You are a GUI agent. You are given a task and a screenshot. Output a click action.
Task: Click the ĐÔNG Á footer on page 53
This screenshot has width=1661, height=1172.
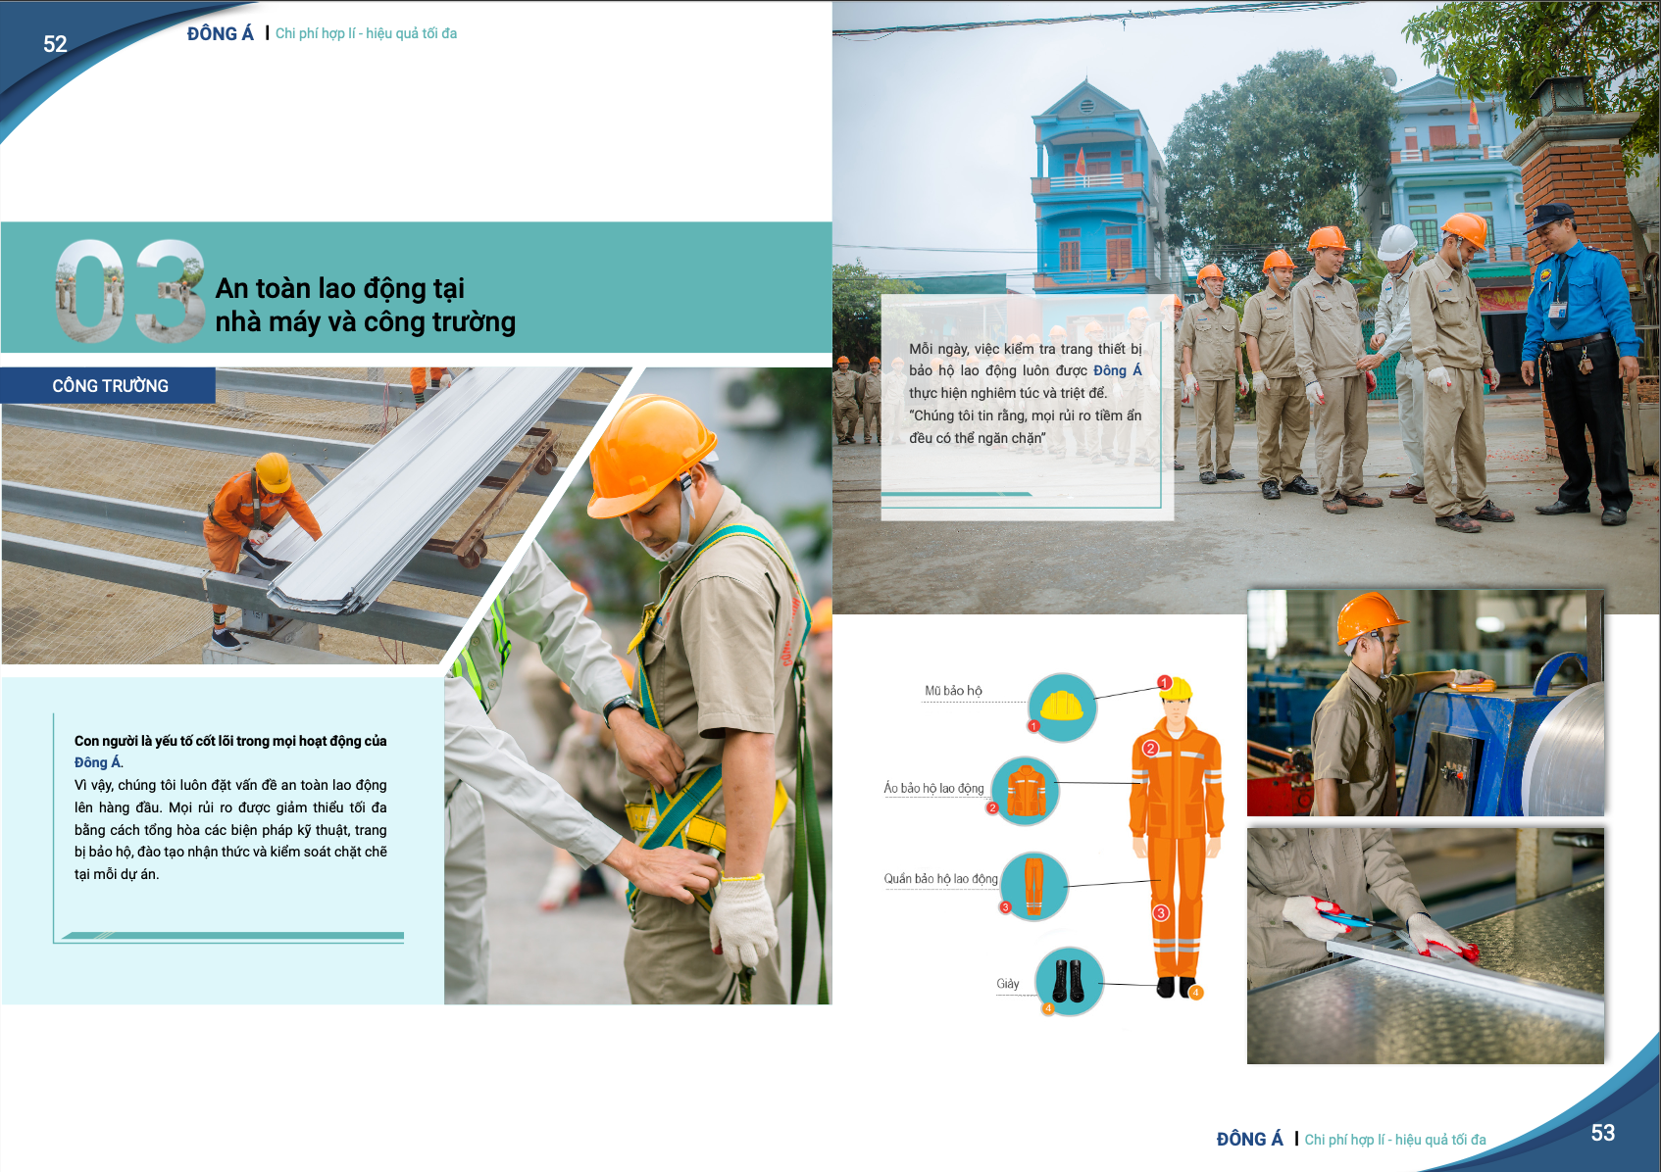[x=1249, y=1139]
